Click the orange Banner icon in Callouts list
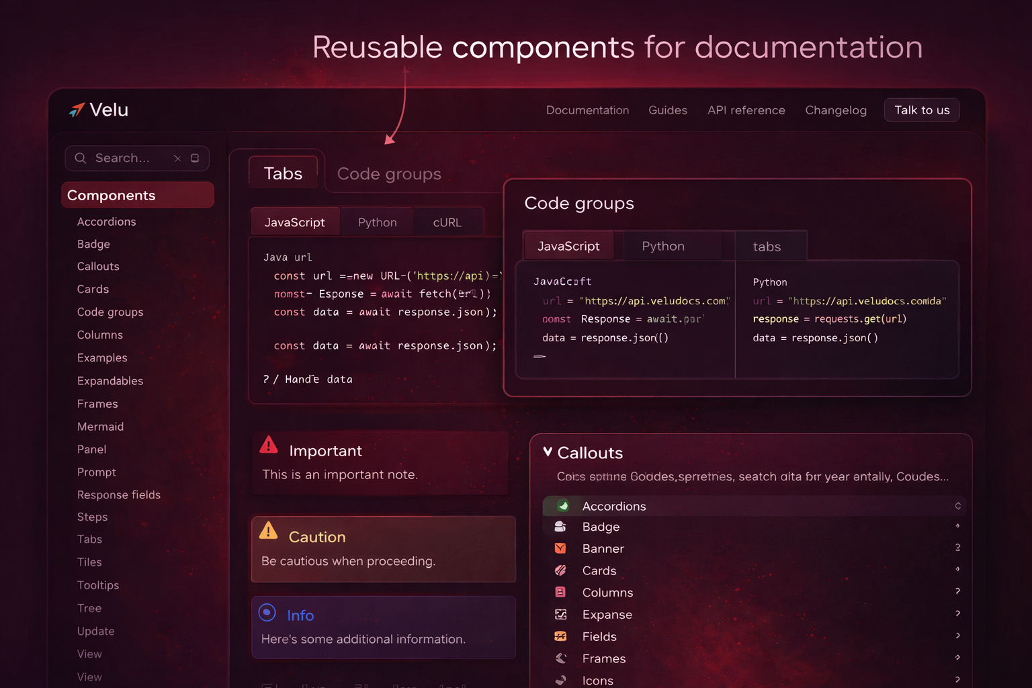This screenshot has width=1032, height=688. (x=560, y=548)
